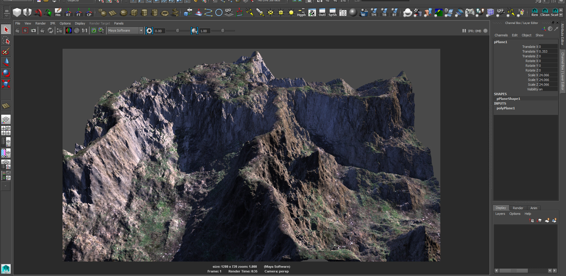This screenshot has height=276, width=566.
Task: Pause the IPR render
Action: [464, 31]
